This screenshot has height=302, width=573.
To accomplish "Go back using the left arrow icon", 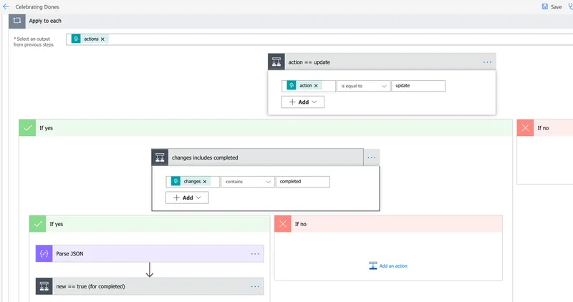I will (6, 6).
